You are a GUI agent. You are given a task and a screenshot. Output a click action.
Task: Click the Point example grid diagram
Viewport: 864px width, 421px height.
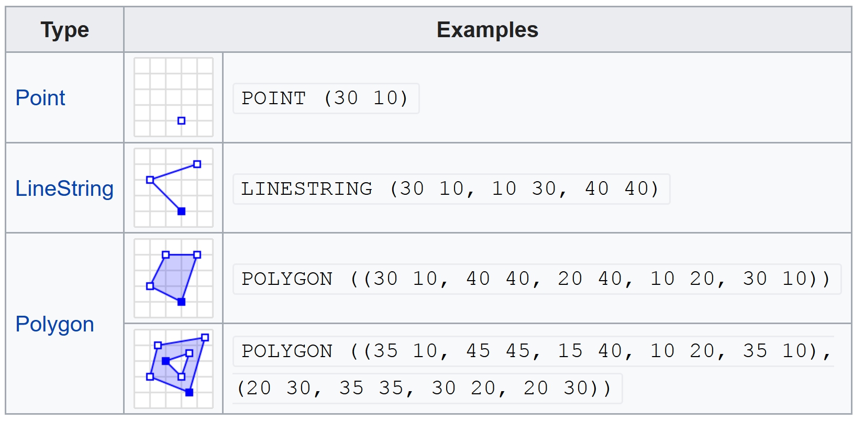(x=173, y=97)
